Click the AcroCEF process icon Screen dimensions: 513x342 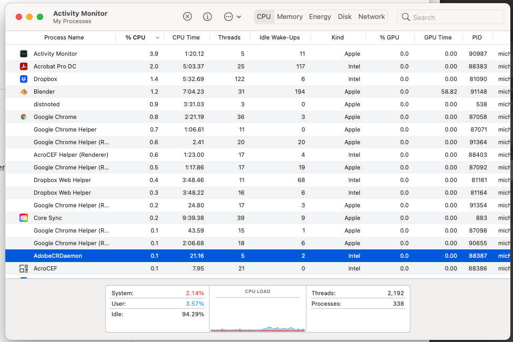pyautogui.click(x=24, y=269)
